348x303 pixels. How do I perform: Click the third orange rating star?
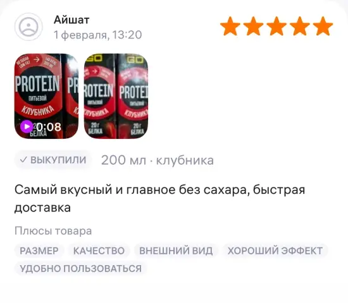[x=277, y=26]
